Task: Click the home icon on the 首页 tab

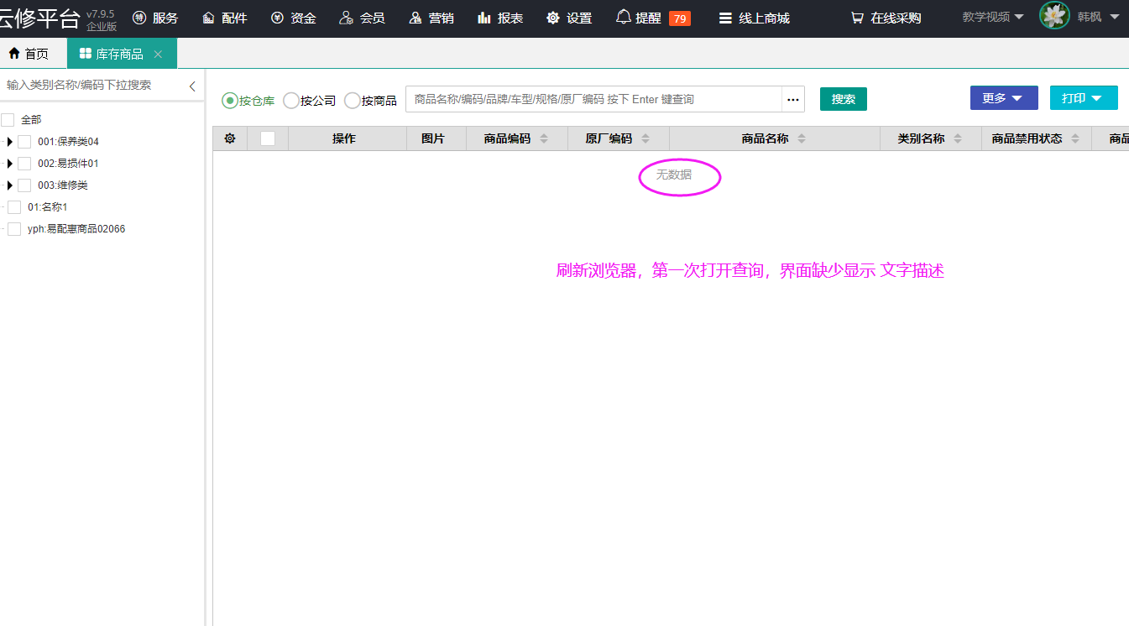Action: tap(14, 54)
